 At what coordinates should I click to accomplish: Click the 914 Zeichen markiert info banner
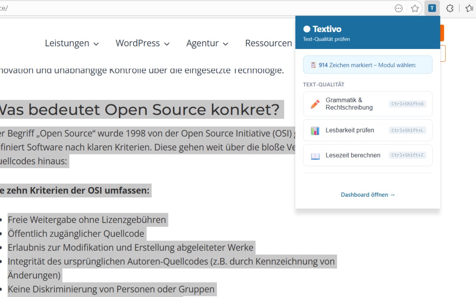click(x=368, y=65)
